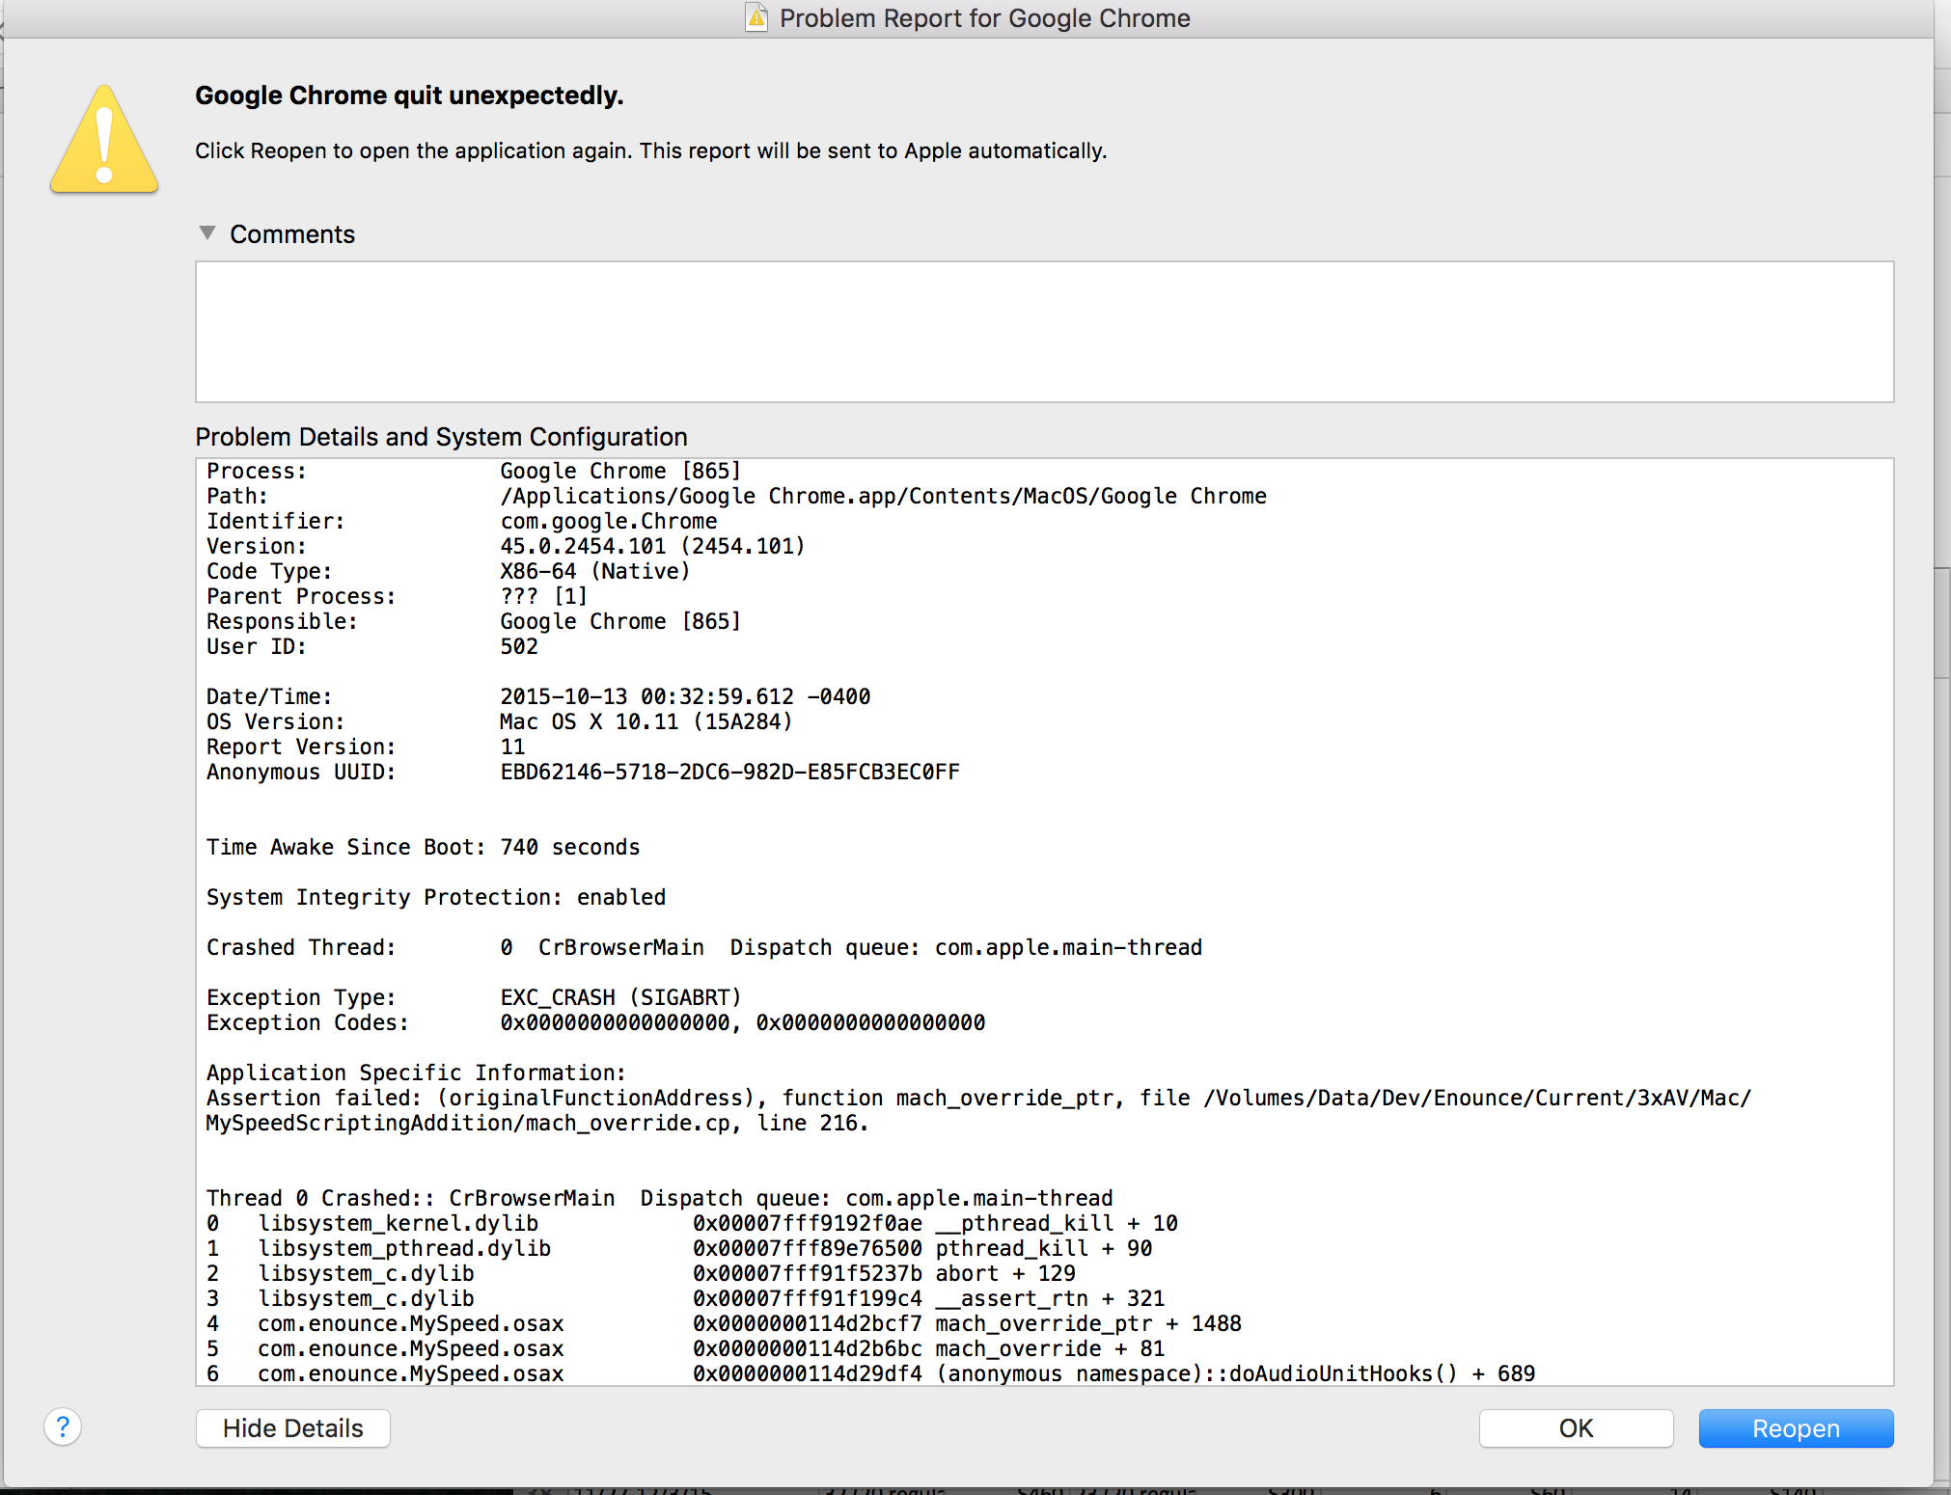Screen dimensions: 1951x1495
Task: Click the Problem Details and System Configuration label
Action: 441,437
